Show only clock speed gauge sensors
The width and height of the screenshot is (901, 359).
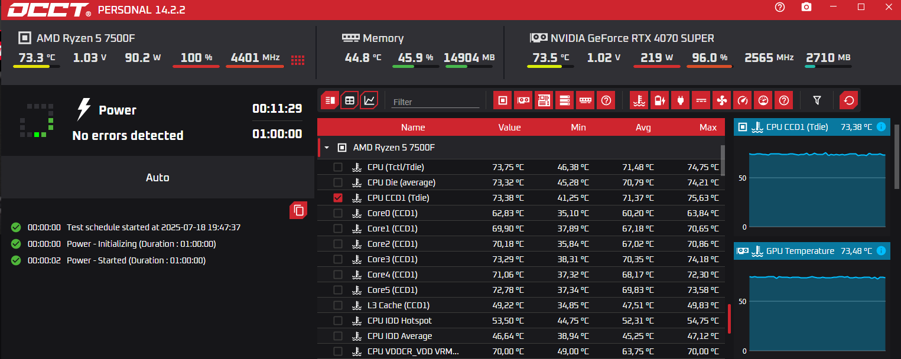(x=742, y=100)
